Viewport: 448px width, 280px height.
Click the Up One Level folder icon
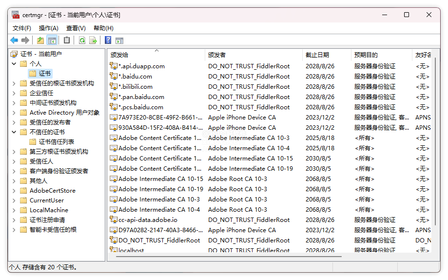pos(40,40)
